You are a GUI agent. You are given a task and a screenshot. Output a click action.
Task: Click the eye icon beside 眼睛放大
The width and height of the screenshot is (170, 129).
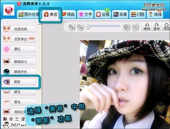click(x=6, y=62)
